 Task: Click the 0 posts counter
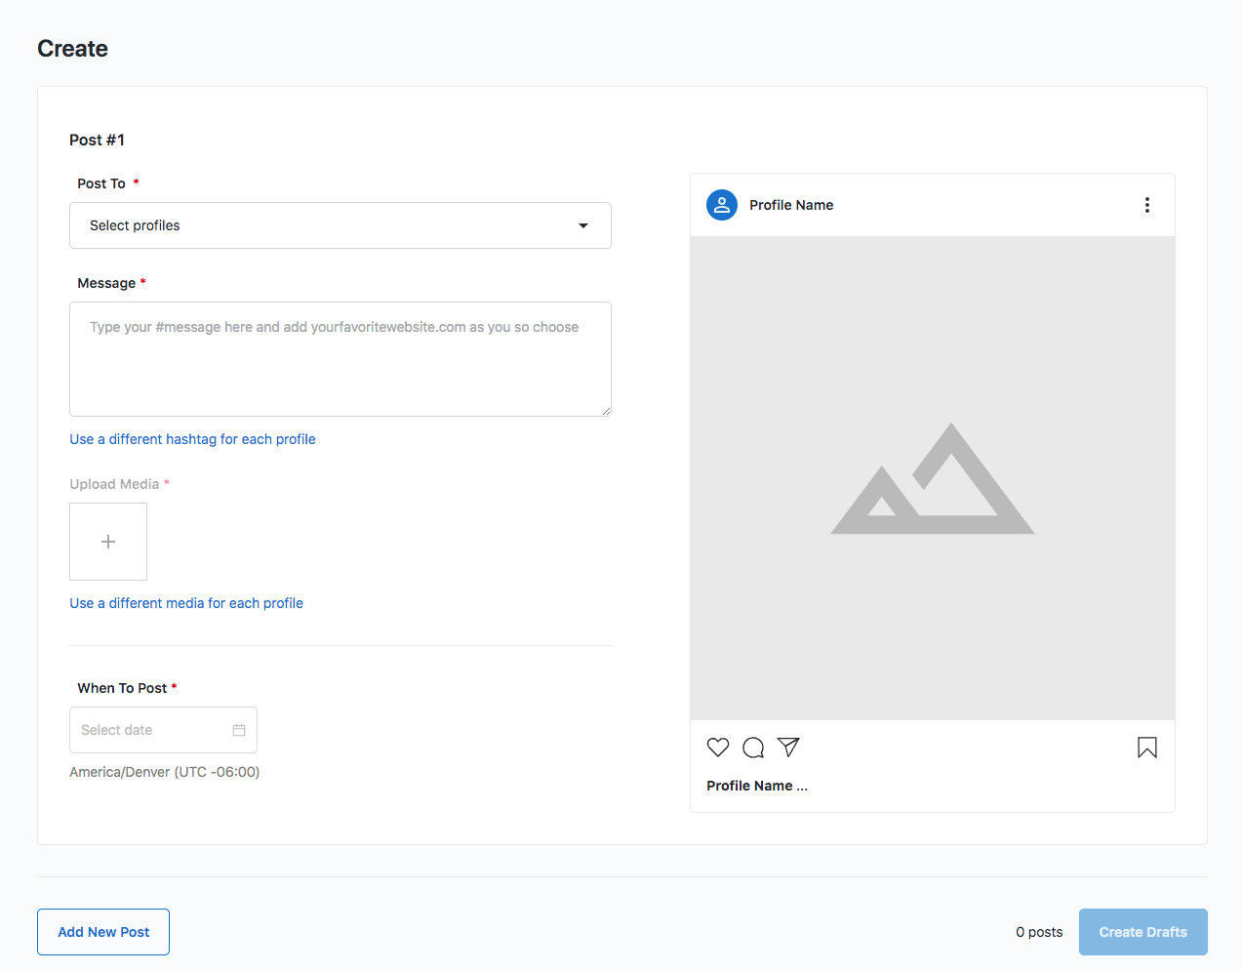point(1039,932)
